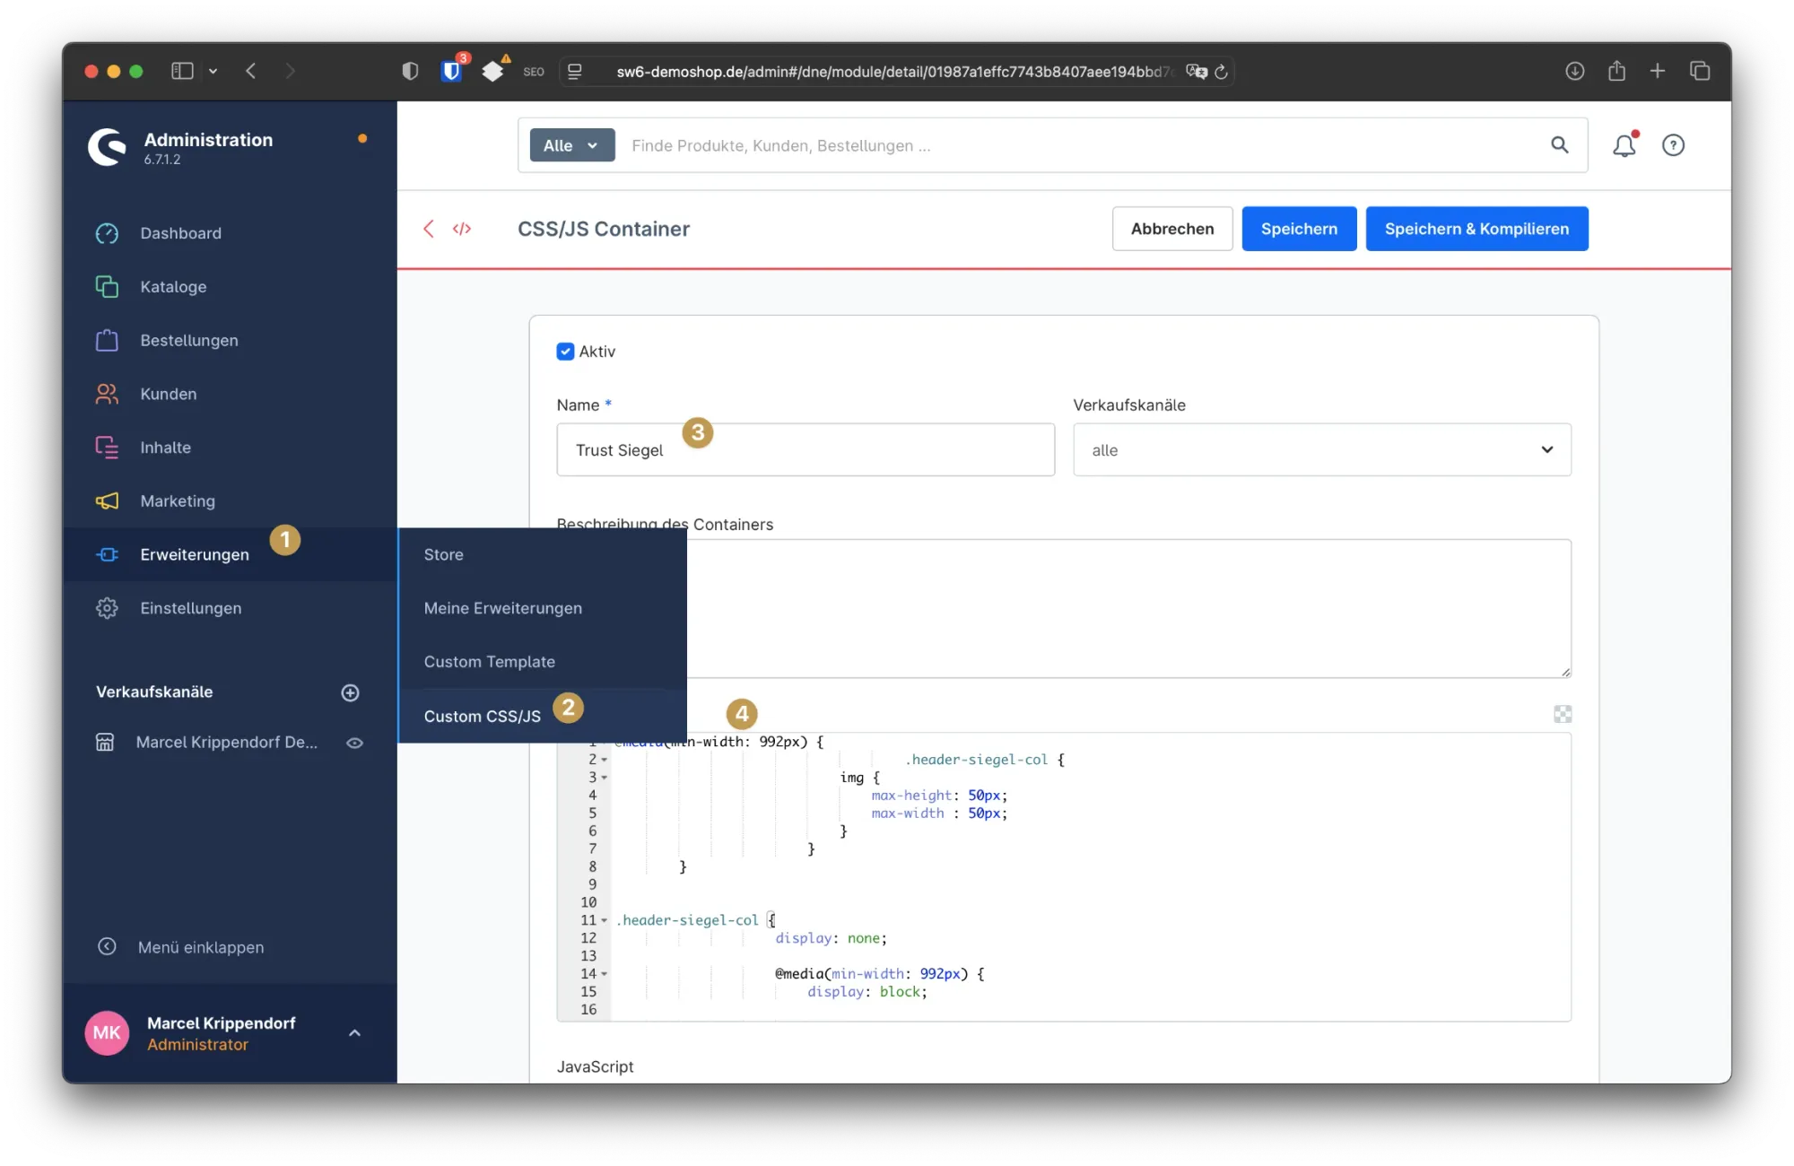This screenshot has width=1794, height=1166.
Task: Go back using the red chevron icon
Action: point(429,229)
